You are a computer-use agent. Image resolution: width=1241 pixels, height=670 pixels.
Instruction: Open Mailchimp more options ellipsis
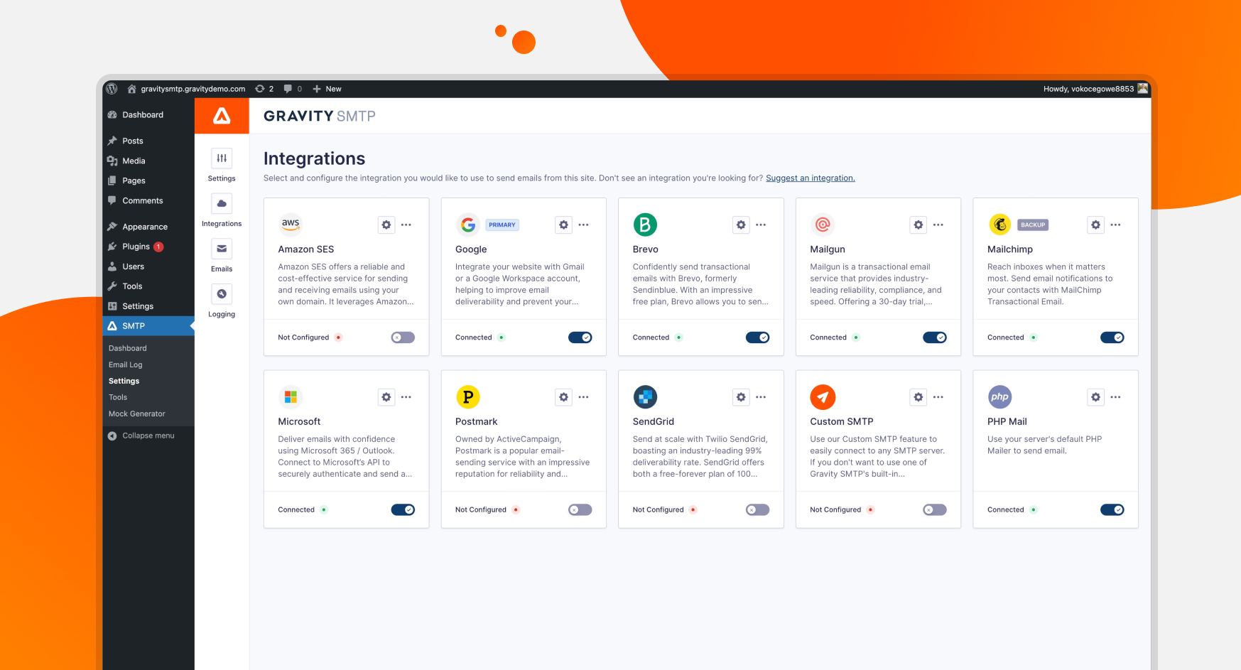[1116, 225]
